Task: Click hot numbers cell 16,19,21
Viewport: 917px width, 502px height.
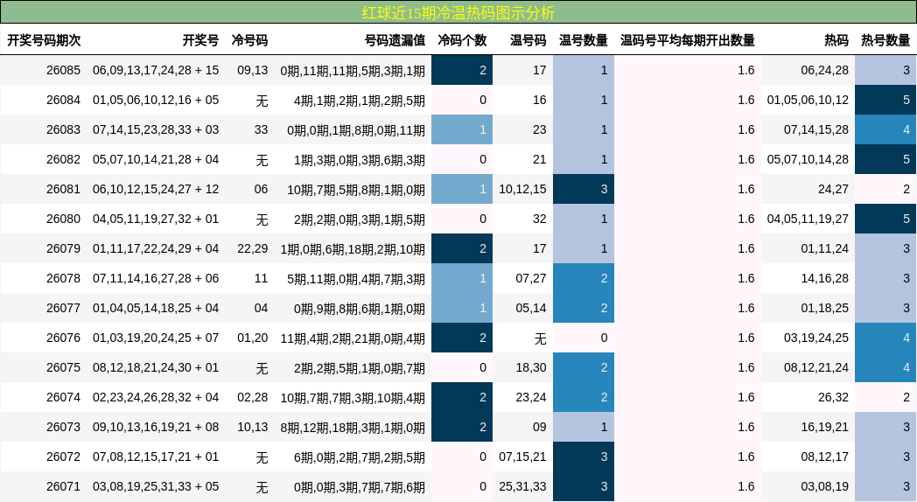Action: tap(824, 427)
